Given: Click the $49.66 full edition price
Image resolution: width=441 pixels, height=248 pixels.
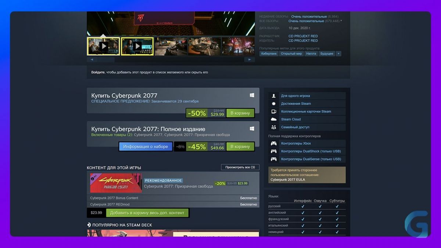Looking at the screenshot, I should [x=217, y=148].
